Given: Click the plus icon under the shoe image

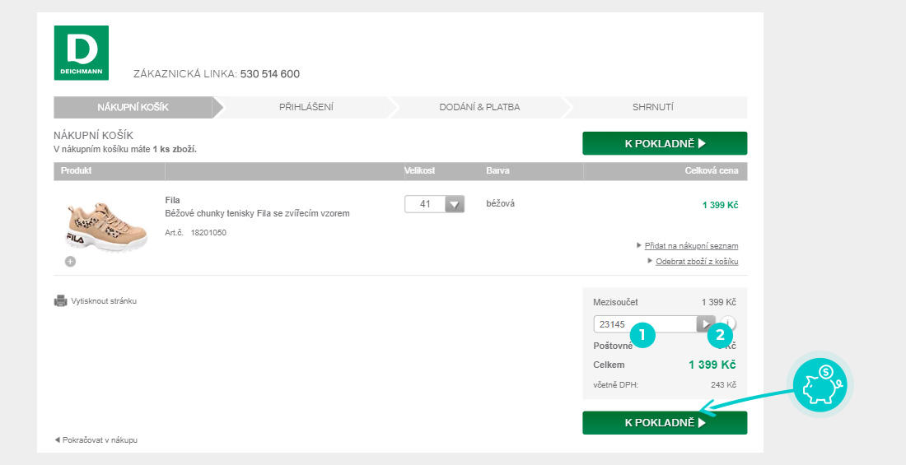Looking at the screenshot, I should [70, 262].
